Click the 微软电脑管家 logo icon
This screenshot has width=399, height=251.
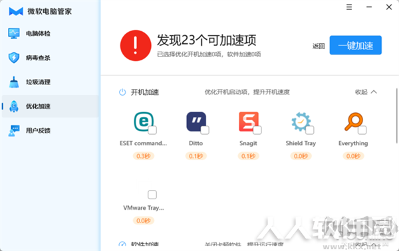point(16,11)
